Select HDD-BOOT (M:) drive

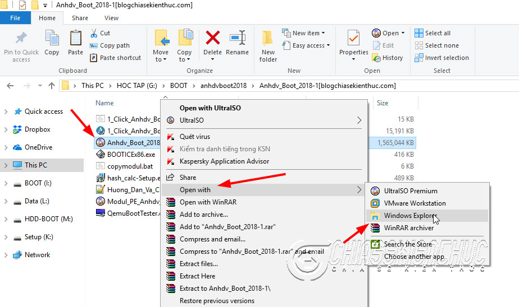coord(49,219)
